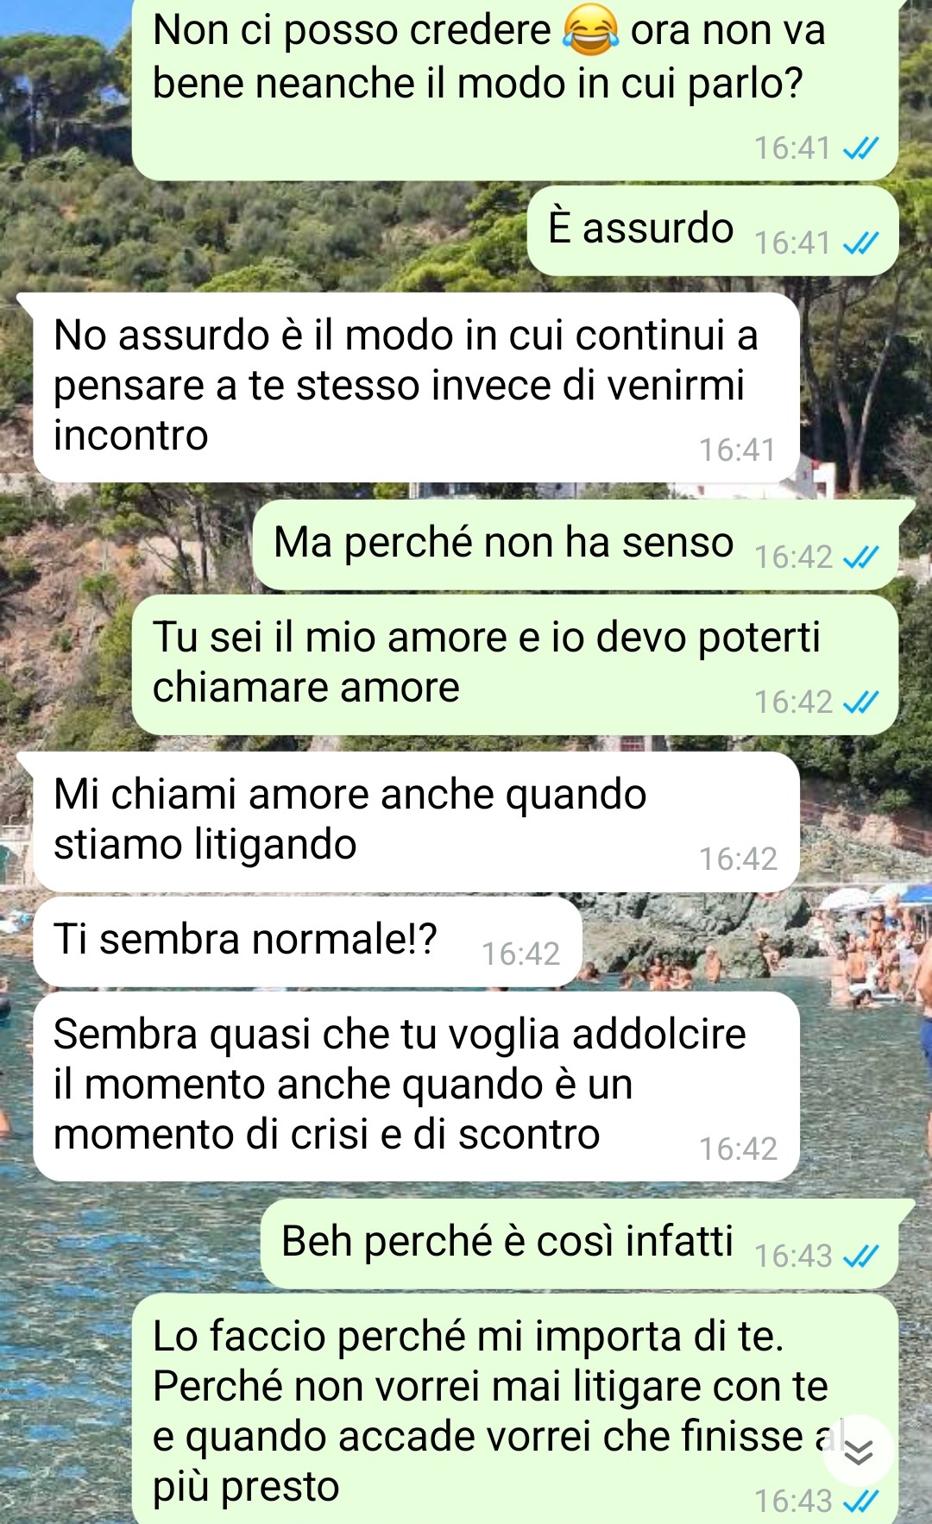Select the 'Non ci posso credere' message bubble
Image resolution: width=932 pixels, height=1524 pixels.
click(x=515, y=90)
